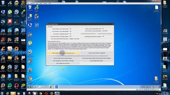This screenshot has width=170, height=95.
Task: Open GWX Control Panel icon on host desktop
Action: coord(23,32)
